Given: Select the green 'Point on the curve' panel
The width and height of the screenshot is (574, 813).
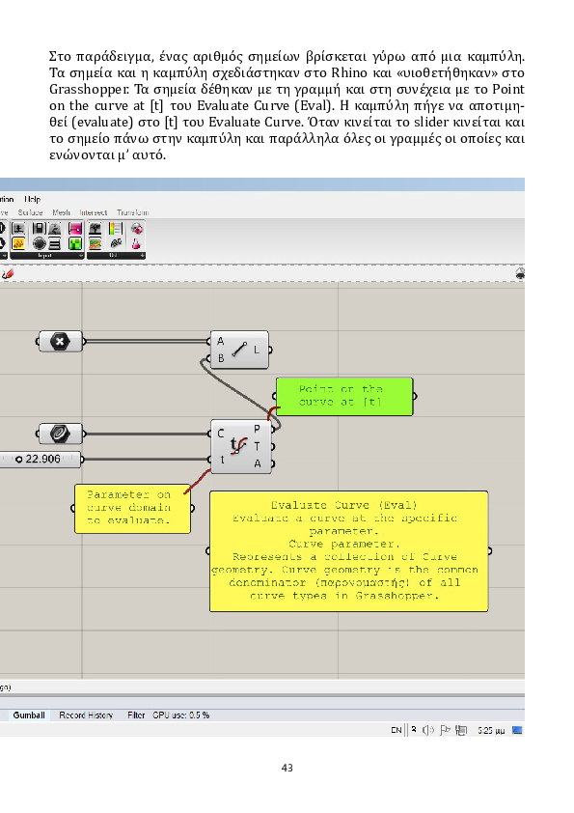Looking at the screenshot, I should (344, 396).
